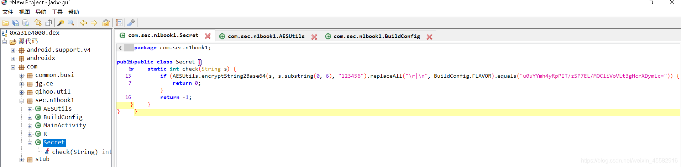Close the com.sec.n1book1.BuildConfig tab
This screenshot has height=167, width=681.
pos(430,37)
